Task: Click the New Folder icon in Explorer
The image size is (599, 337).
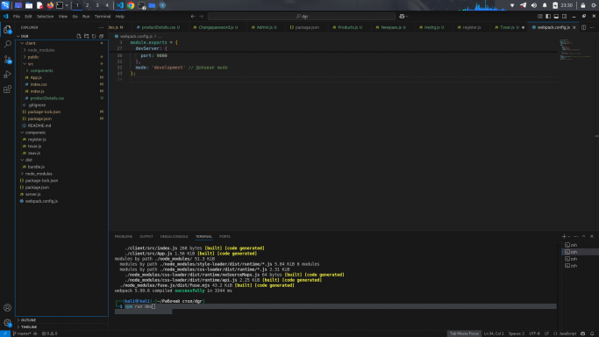Action: 86,36
